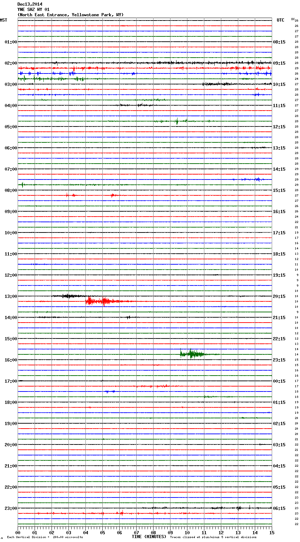Select the 23:00 MST time label

click(11, 508)
